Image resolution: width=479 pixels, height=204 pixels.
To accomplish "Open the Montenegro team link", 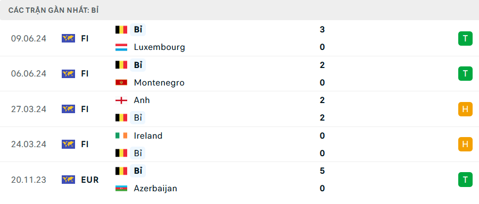I will (159, 83).
